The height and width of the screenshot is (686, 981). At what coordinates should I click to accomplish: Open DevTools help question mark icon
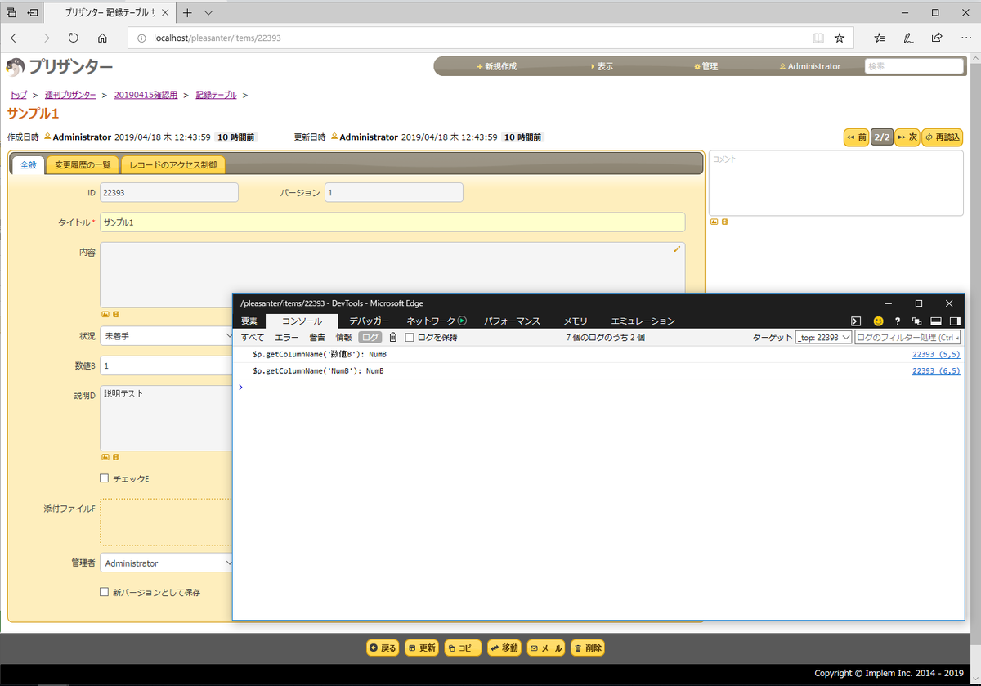(x=898, y=321)
